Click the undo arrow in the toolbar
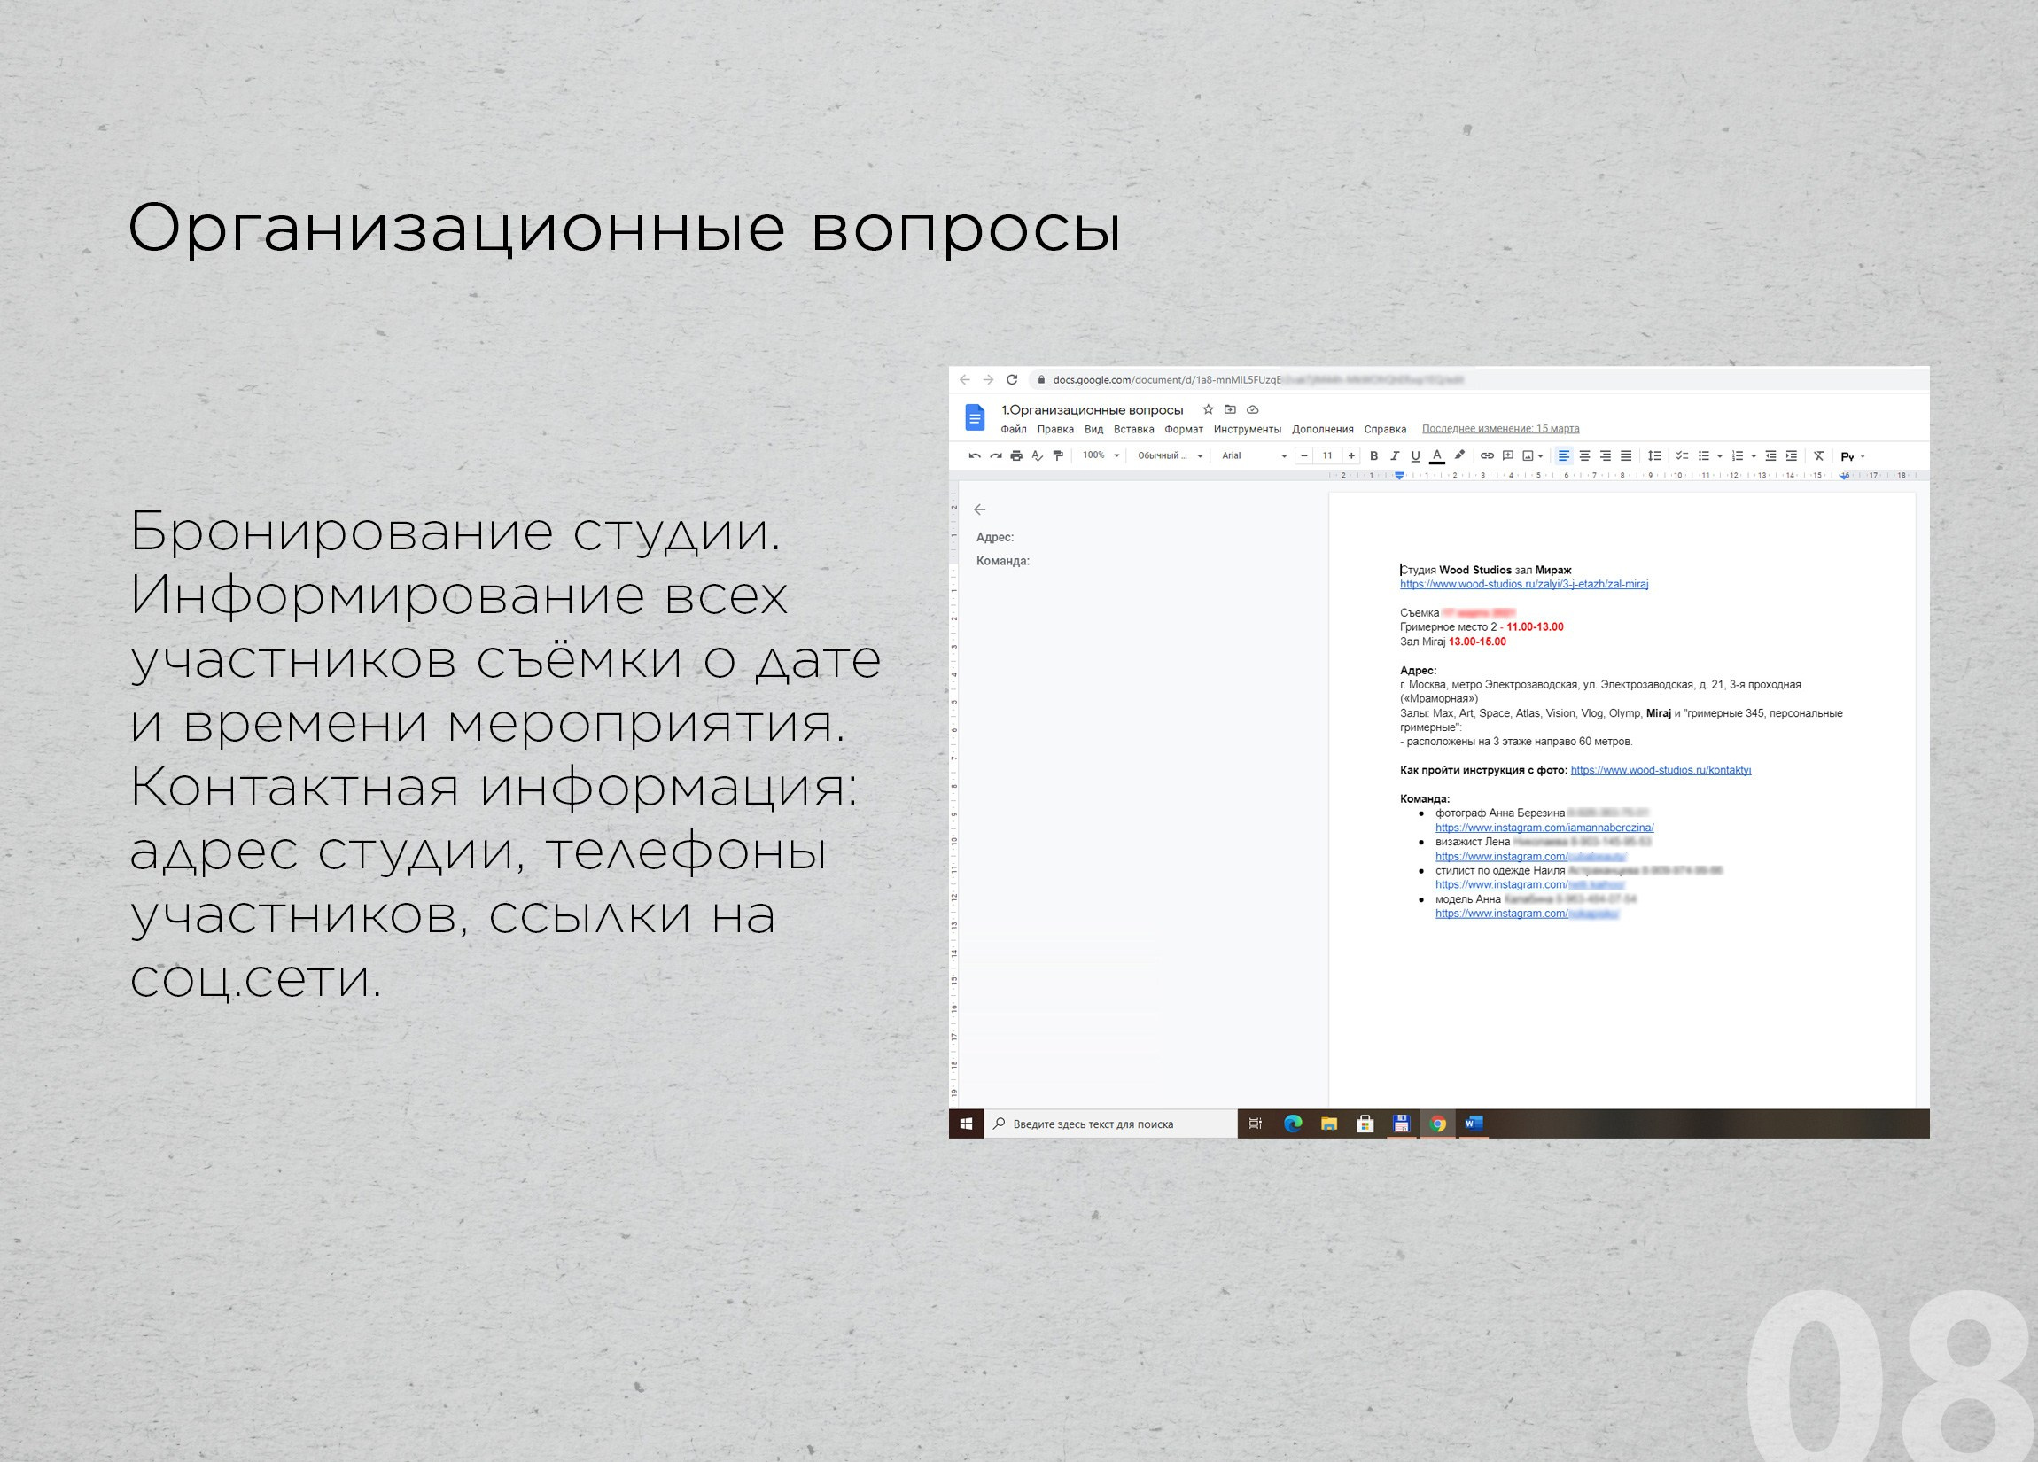 (974, 455)
